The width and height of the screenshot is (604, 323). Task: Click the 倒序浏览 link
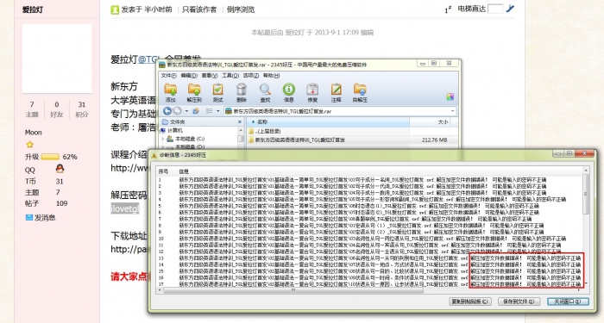point(241,9)
